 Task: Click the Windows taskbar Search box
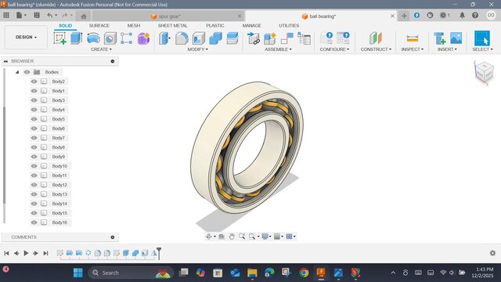tap(131, 273)
